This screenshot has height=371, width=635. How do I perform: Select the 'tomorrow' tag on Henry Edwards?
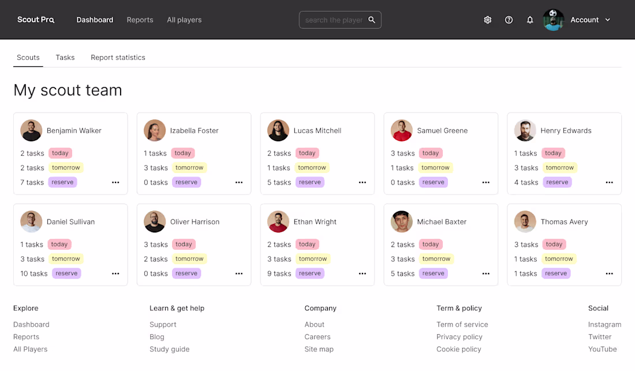[560, 167]
